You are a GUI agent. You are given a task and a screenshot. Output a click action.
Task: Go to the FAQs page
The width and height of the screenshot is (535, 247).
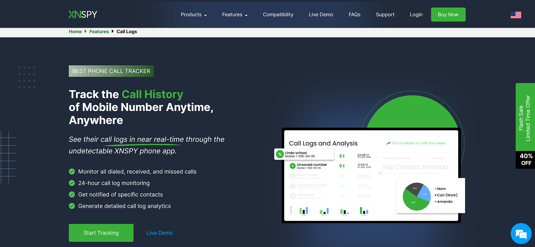[x=354, y=15]
